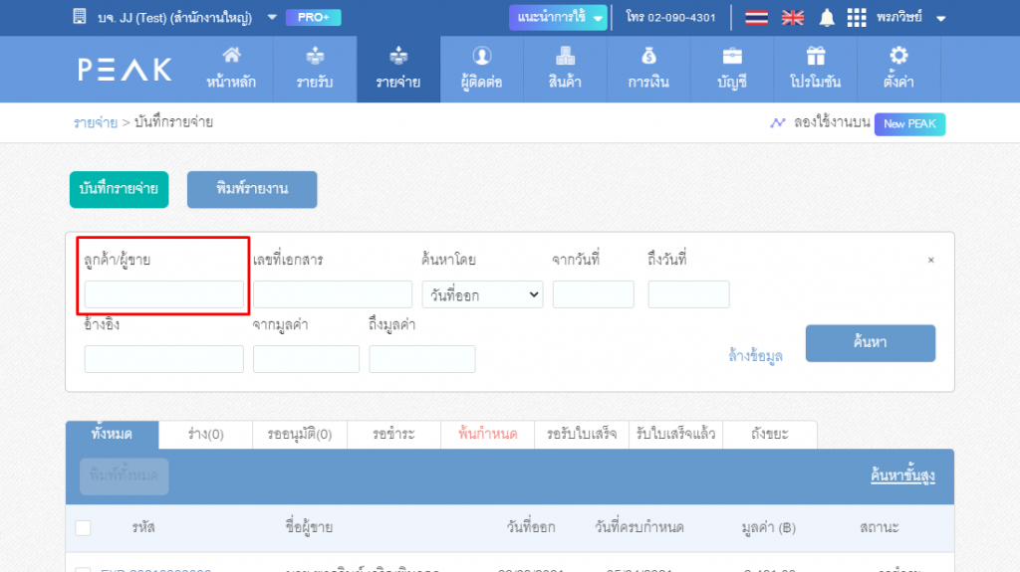
Task: Click the จากวันที่ date field
Action: (594, 294)
